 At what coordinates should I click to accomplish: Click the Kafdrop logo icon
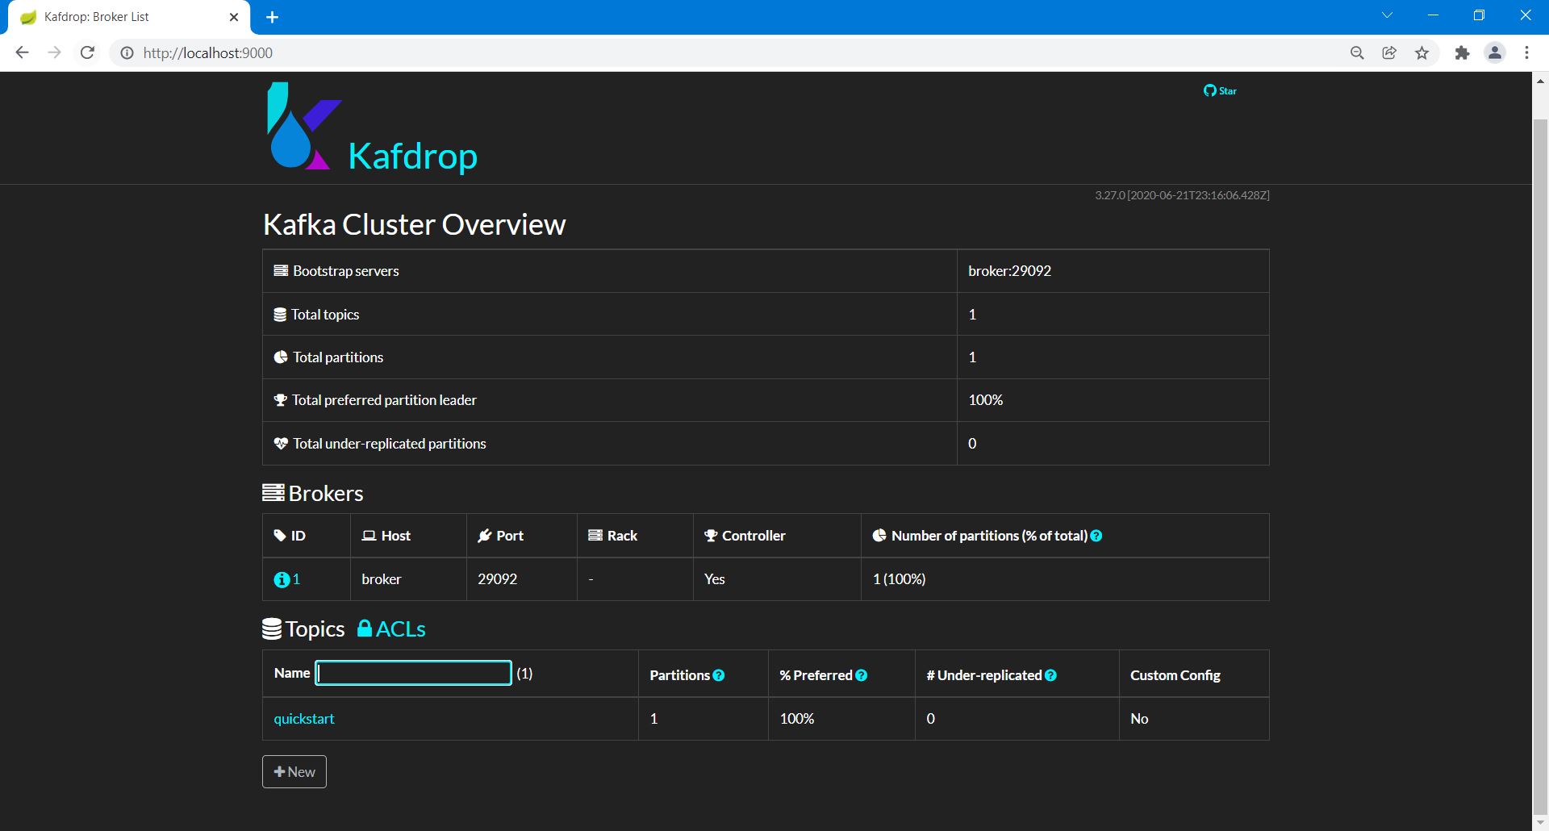303,127
